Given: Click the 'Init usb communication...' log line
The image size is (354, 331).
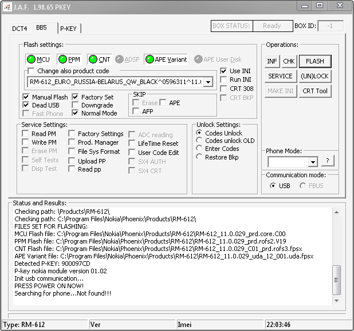Looking at the screenshot, I should 49,278.
